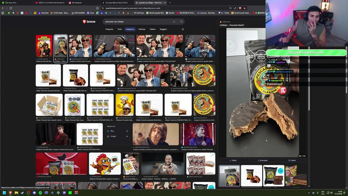Open the Goggles tab

tap(163, 29)
